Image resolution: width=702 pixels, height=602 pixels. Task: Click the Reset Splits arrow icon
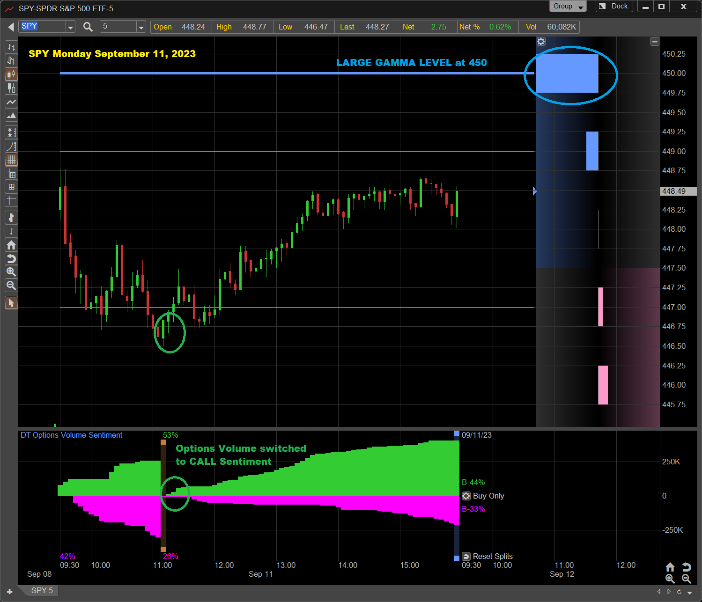click(466, 556)
